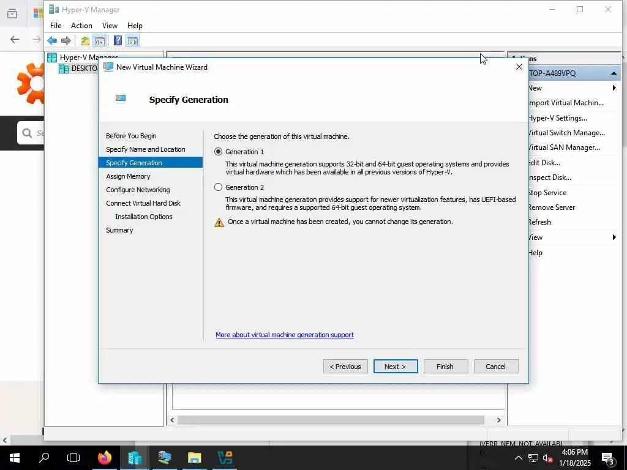Click Refresh in Actions pane

pyautogui.click(x=539, y=222)
